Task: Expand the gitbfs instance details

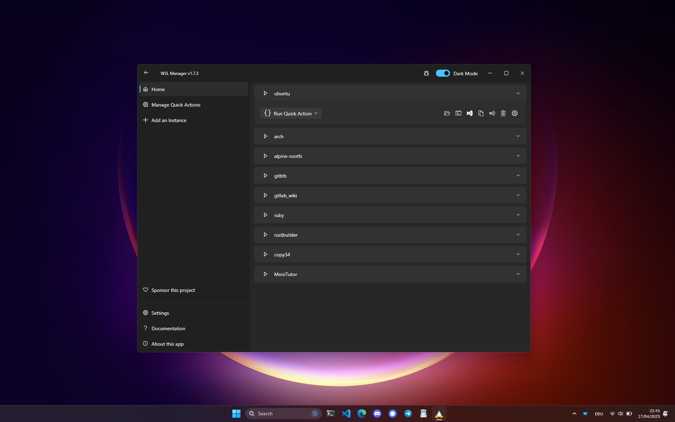Action: pyautogui.click(x=518, y=175)
